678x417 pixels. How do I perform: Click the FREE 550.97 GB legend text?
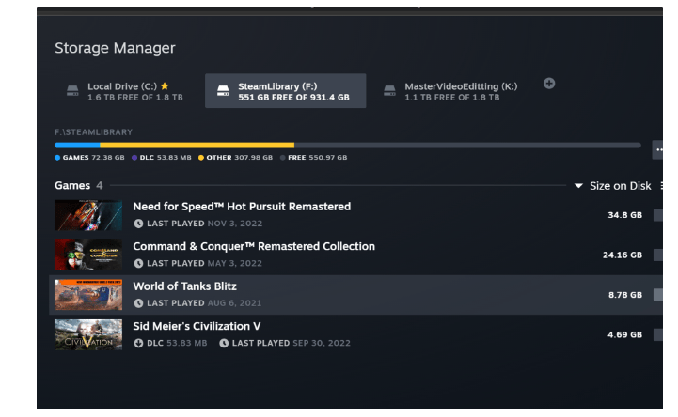click(318, 158)
